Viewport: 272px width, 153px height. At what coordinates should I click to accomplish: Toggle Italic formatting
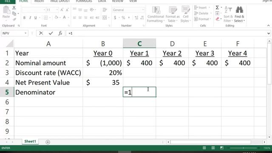[30, 18]
